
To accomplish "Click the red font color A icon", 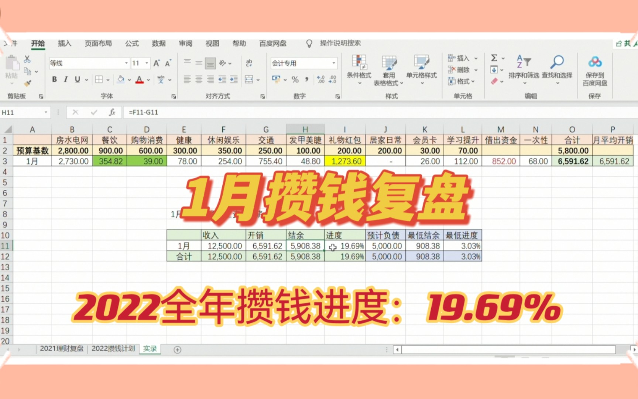I will [140, 79].
